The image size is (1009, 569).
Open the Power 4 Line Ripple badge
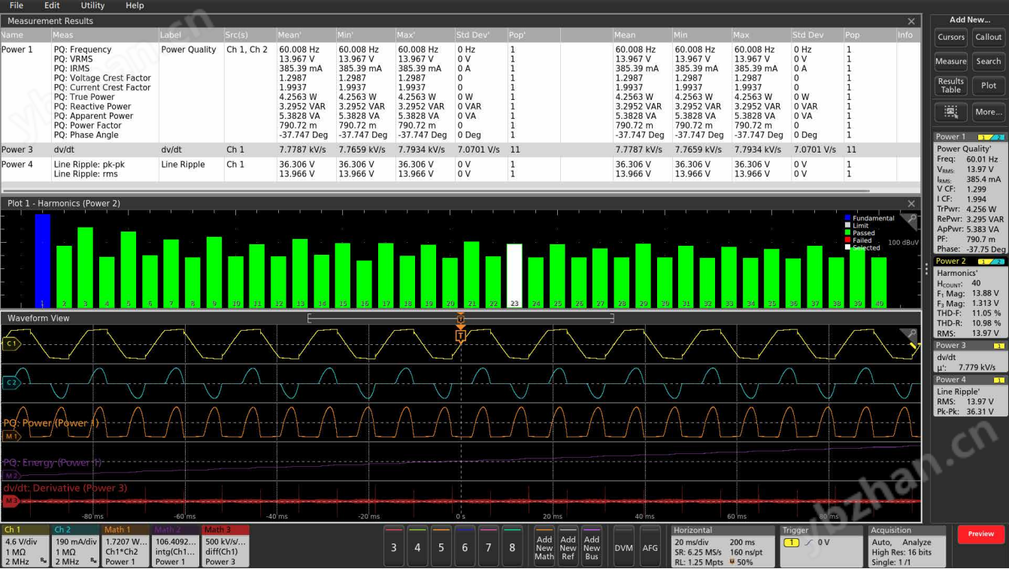[x=970, y=396]
